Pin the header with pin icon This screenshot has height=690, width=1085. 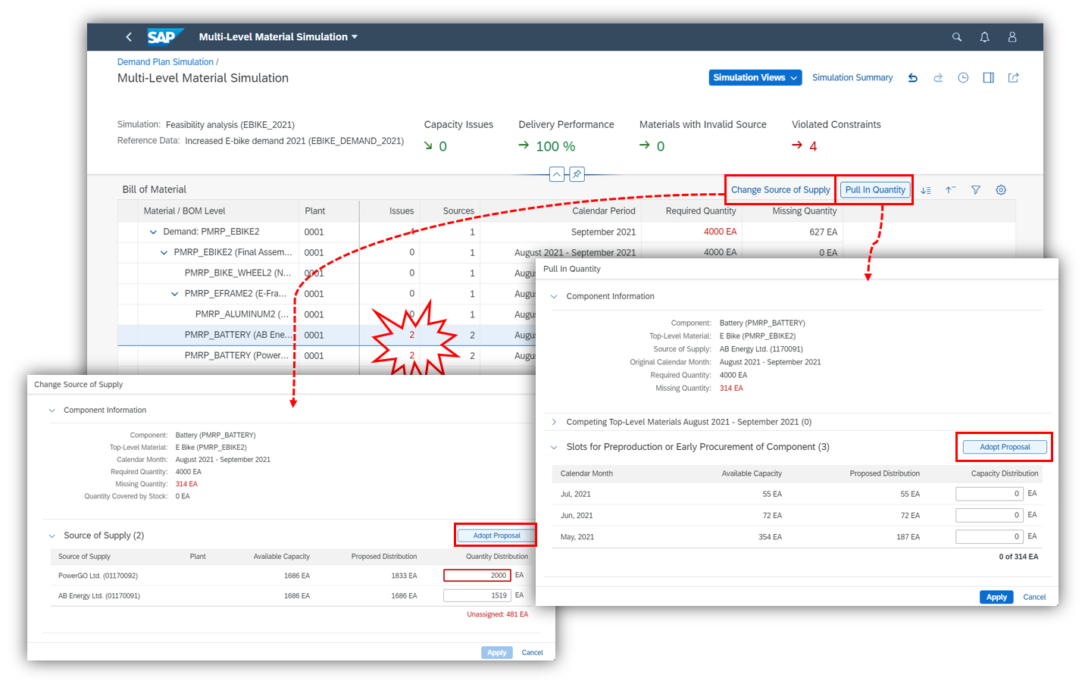577,174
